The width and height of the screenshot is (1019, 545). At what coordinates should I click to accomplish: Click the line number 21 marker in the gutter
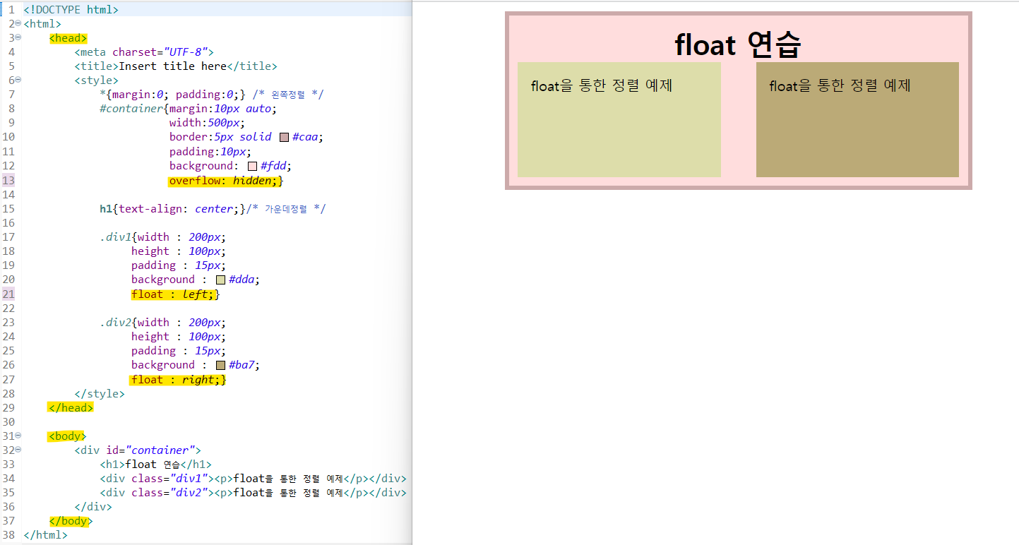coord(8,294)
